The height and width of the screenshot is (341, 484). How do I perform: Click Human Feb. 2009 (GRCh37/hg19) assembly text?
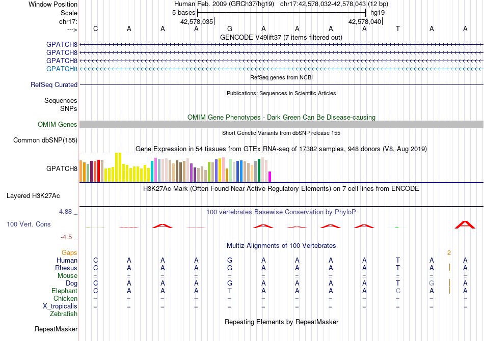(224, 4)
